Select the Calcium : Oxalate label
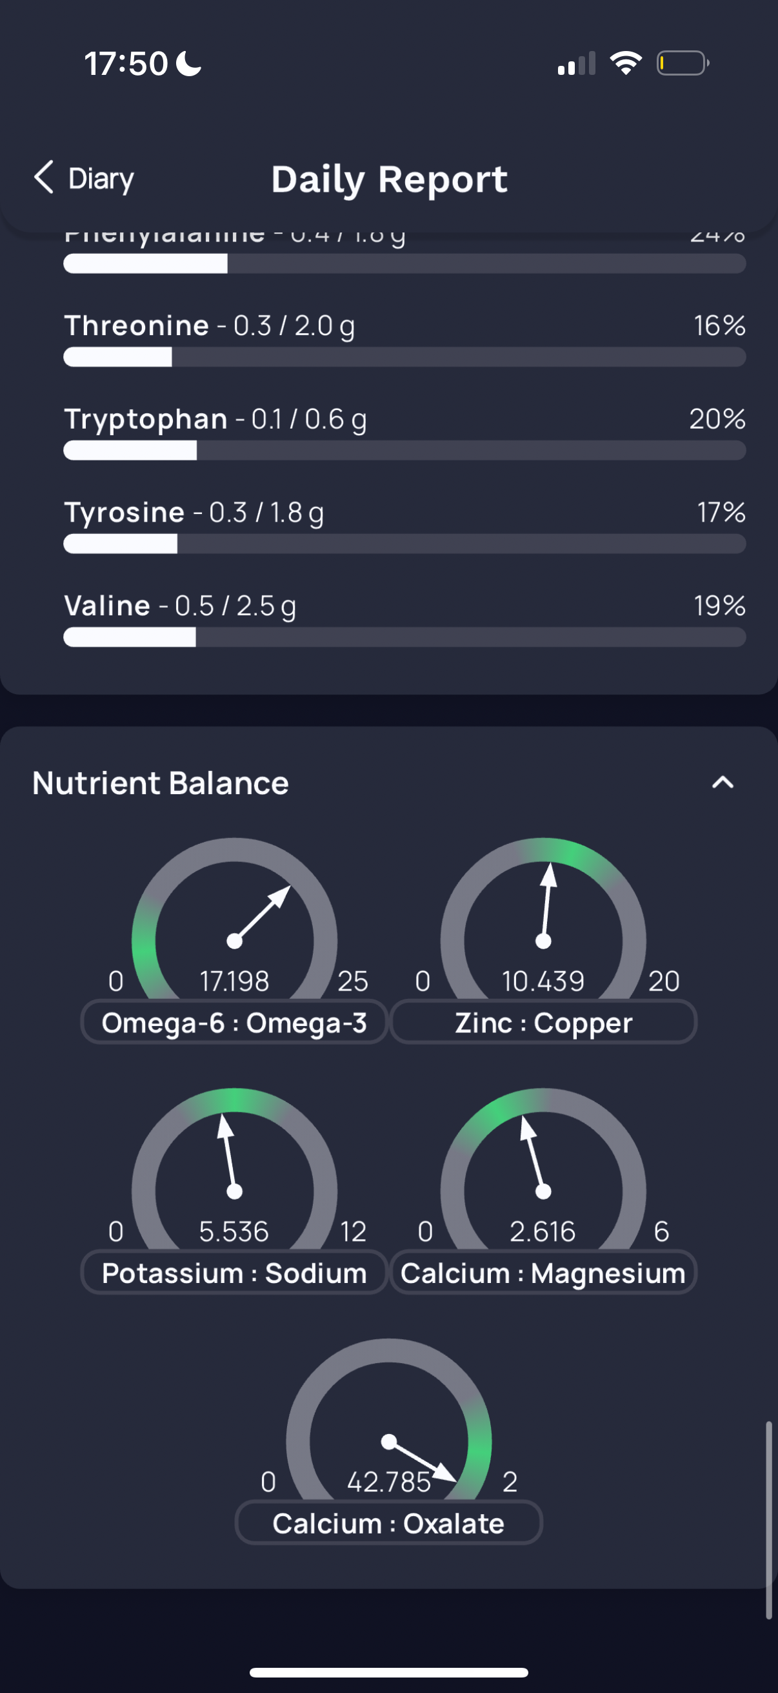Screen dimensions: 778x1693 (388, 1523)
